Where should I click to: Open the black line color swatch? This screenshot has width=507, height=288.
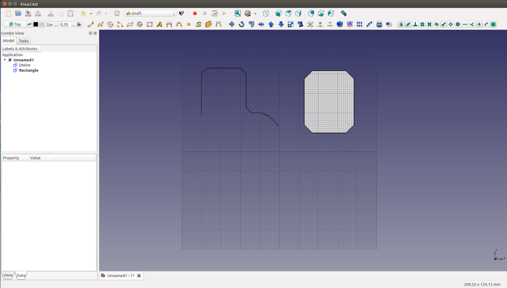(x=36, y=24)
